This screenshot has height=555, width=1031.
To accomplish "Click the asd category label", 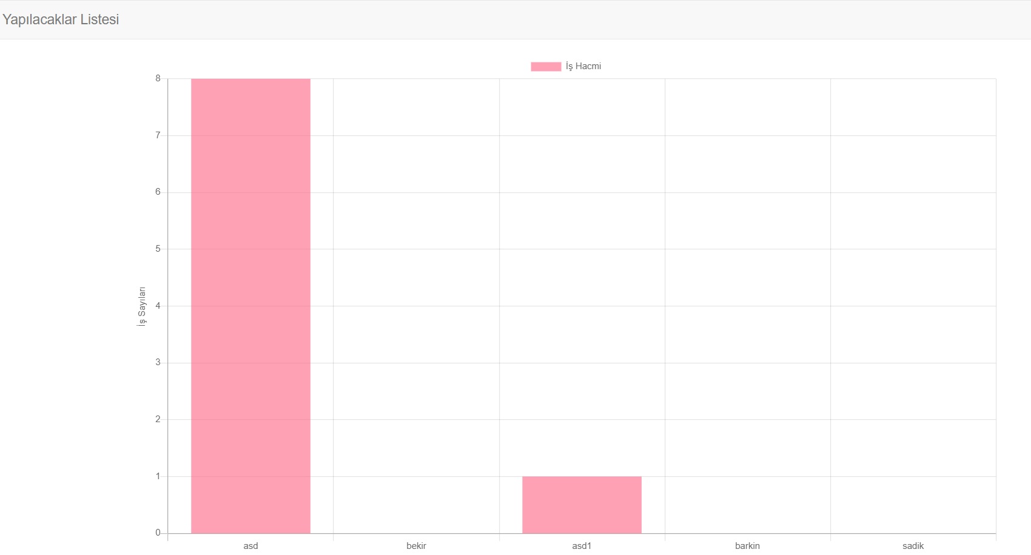I will (250, 546).
